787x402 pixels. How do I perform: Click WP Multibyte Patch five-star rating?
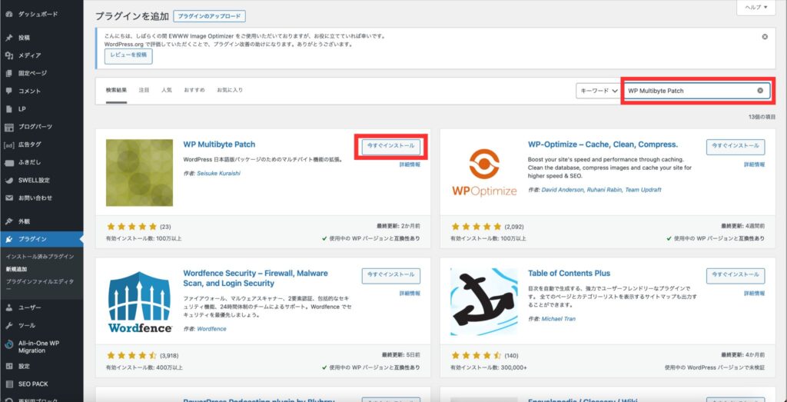tap(132, 227)
